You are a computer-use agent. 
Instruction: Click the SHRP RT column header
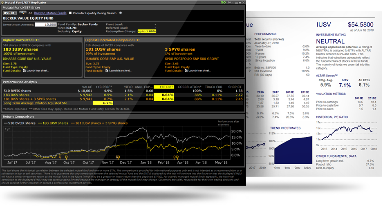(235, 87)
